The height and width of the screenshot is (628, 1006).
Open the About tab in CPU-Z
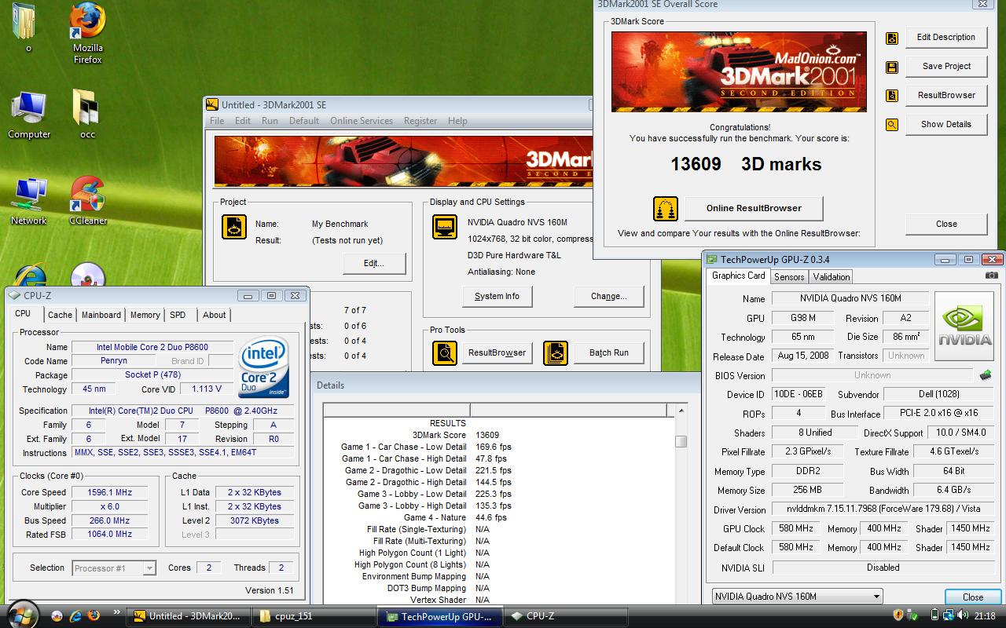(215, 315)
